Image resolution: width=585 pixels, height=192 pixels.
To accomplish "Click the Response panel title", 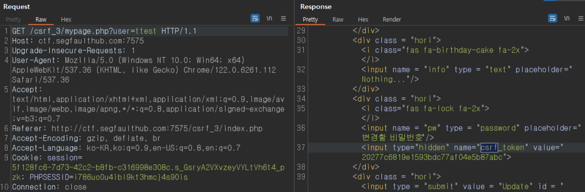I will [x=316, y=7].
